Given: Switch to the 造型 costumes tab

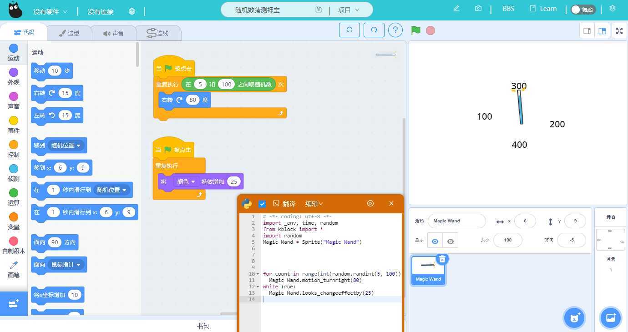Looking at the screenshot, I should click(x=69, y=33).
